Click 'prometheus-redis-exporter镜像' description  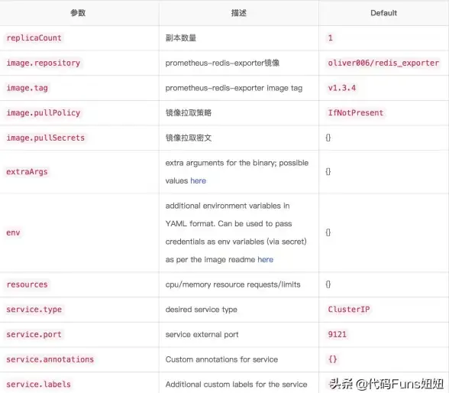point(222,63)
